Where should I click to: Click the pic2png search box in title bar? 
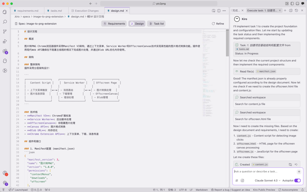click(159, 3)
